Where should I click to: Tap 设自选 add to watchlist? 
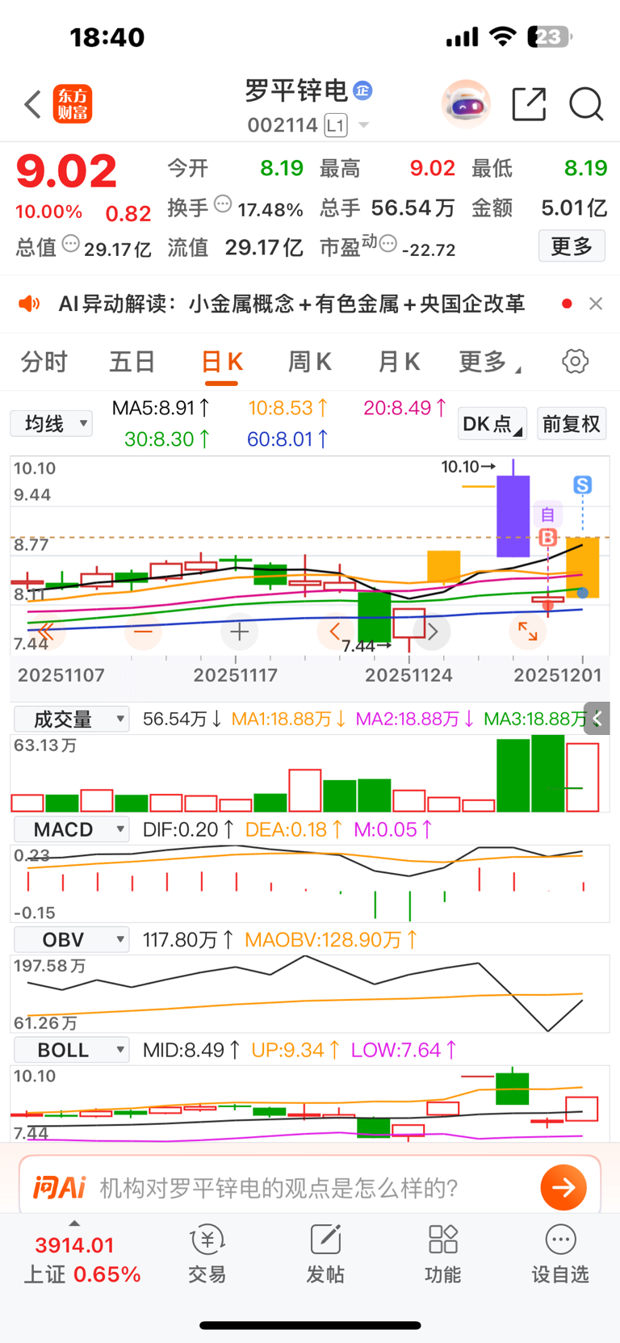pos(560,1253)
